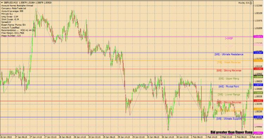This screenshot has height=139, width=264.
Task: Click the 'Expert Name: Murrey EA' line
Action: tap(13, 25)
